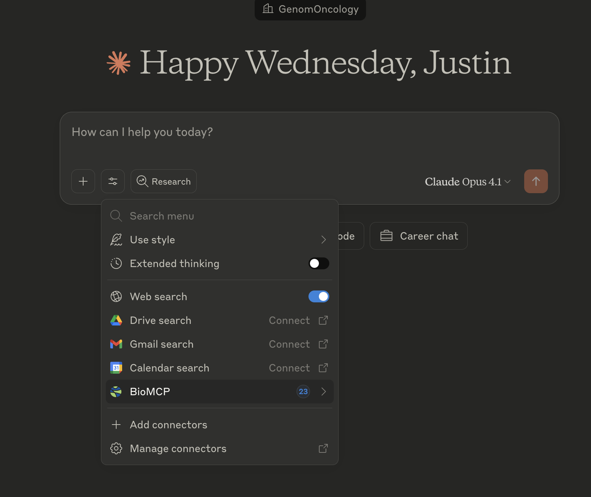This screenshot has width=591, height=497.
Task: Click Connect for Gmail search
Action: point(289,344)
